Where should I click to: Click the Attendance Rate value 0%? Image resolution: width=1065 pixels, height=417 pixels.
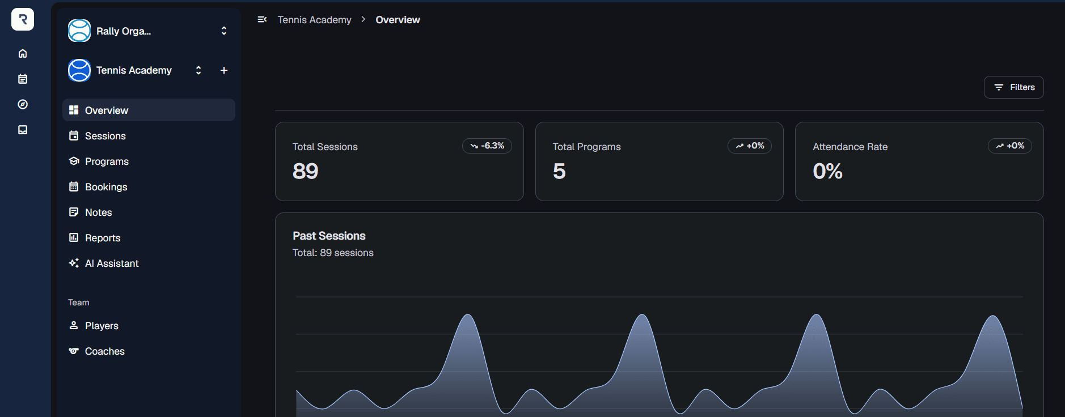[827, 171]
